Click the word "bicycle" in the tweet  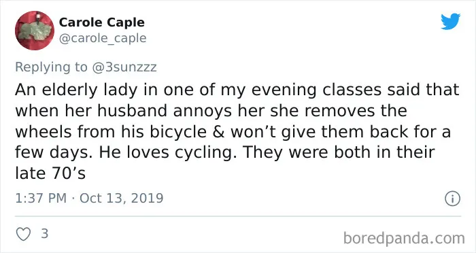[173, 132]
